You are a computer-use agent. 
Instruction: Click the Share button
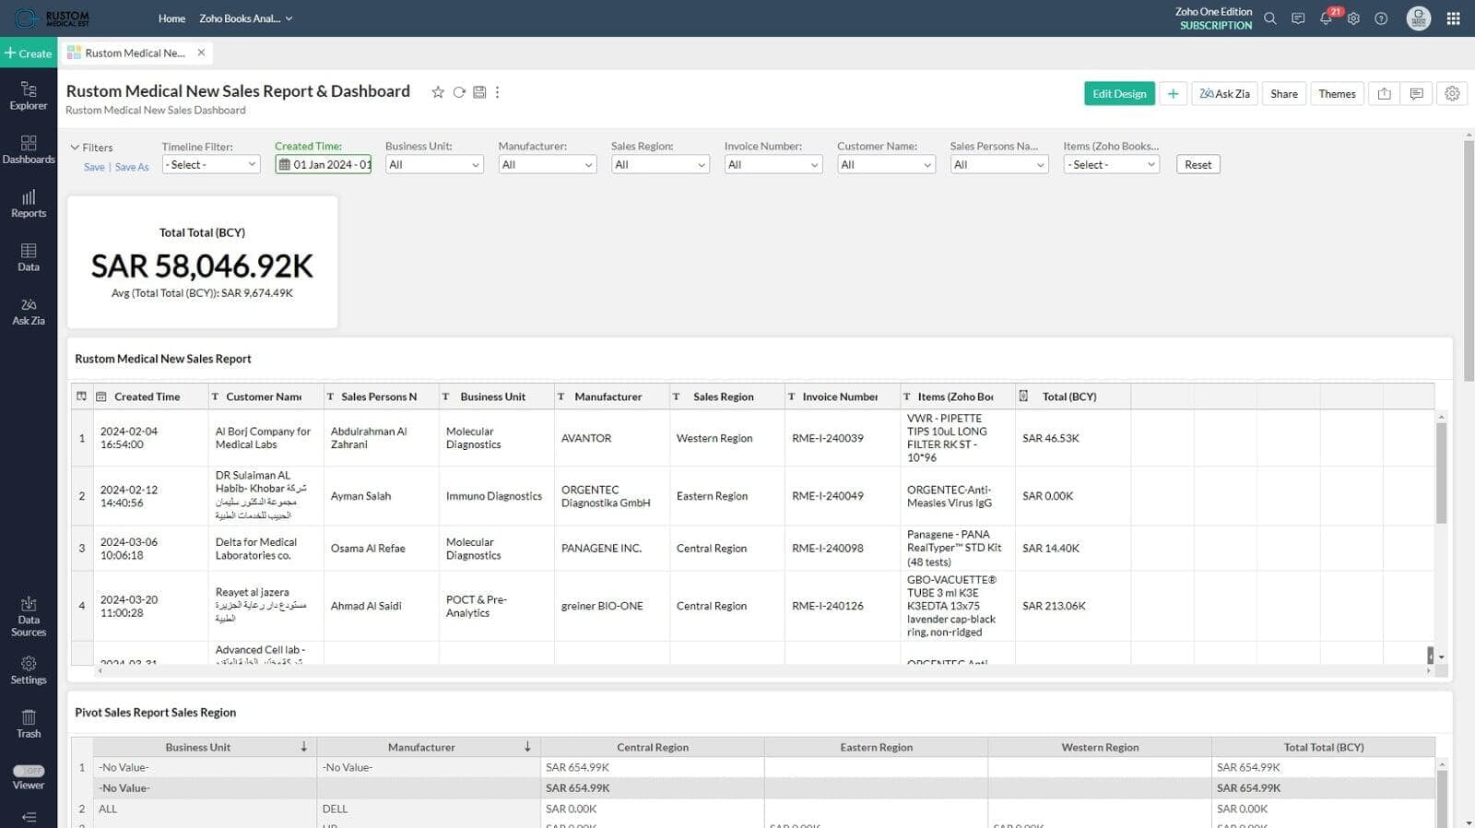[x=1283, y=93]
